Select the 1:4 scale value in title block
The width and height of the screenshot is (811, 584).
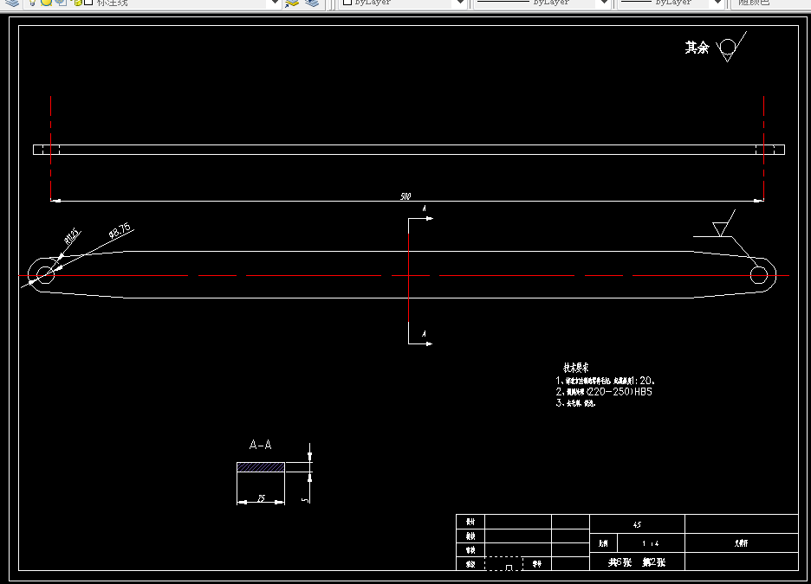pyautogui.click(x=651, y=543)
